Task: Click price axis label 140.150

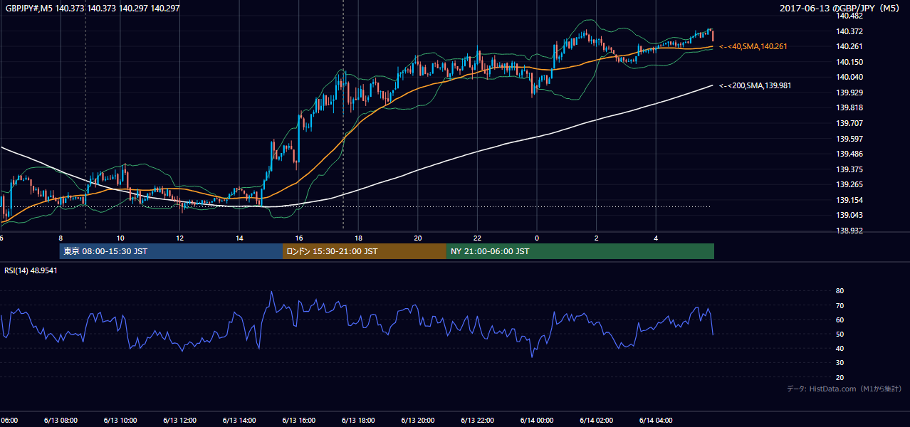Action: (x=851, y=62)
